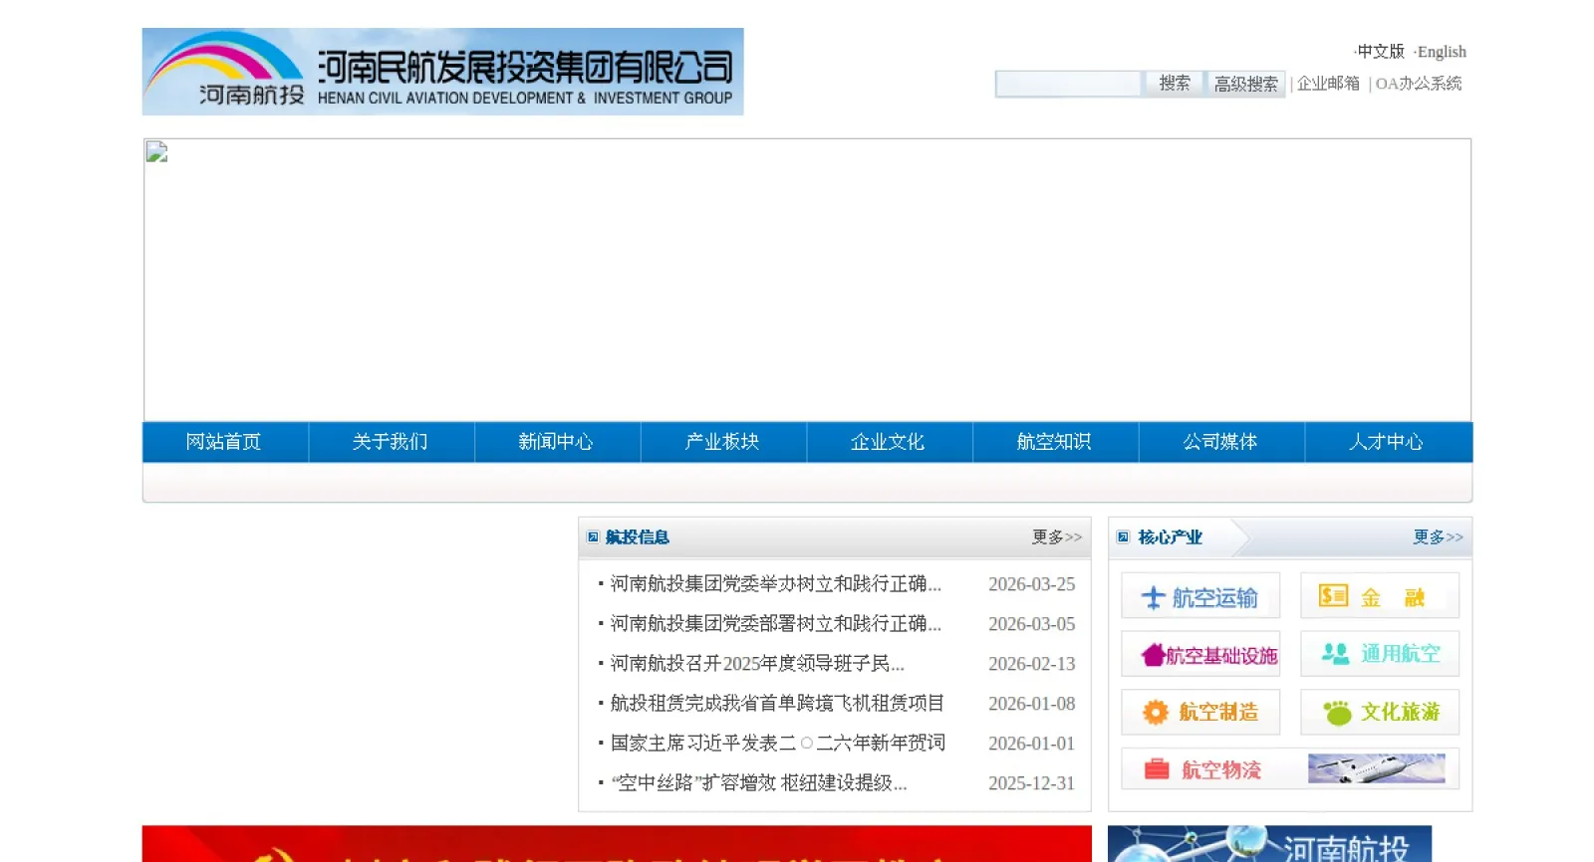Open the 文化旅游 paw icon tile

point(1379,713)
